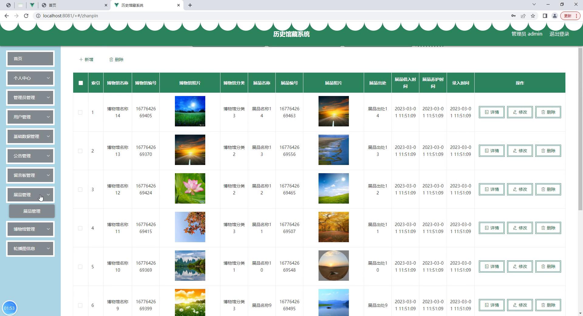
Task: Open 详情 for row 4
Action: pos(492,228)
